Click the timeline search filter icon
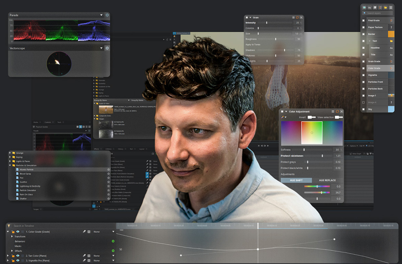Viewport: 402px width, 264px height. click(9, 226)
